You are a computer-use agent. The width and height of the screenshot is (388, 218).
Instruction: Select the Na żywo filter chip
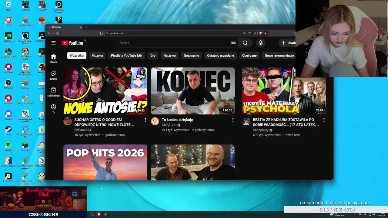169,55
